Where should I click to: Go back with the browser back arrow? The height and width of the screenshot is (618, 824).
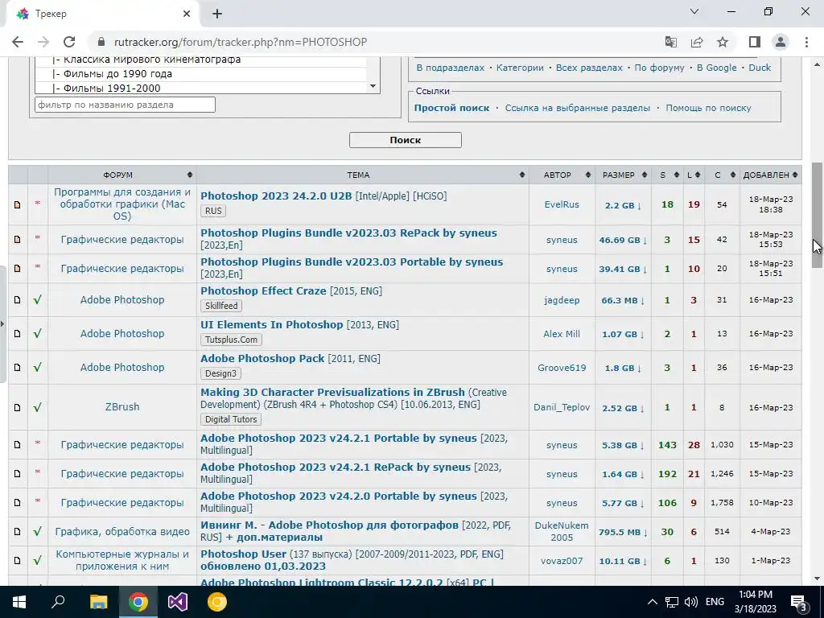(18, 42)
